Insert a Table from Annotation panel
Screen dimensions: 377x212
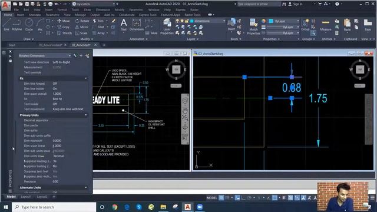pyautogui.click(x=151, y=33)
